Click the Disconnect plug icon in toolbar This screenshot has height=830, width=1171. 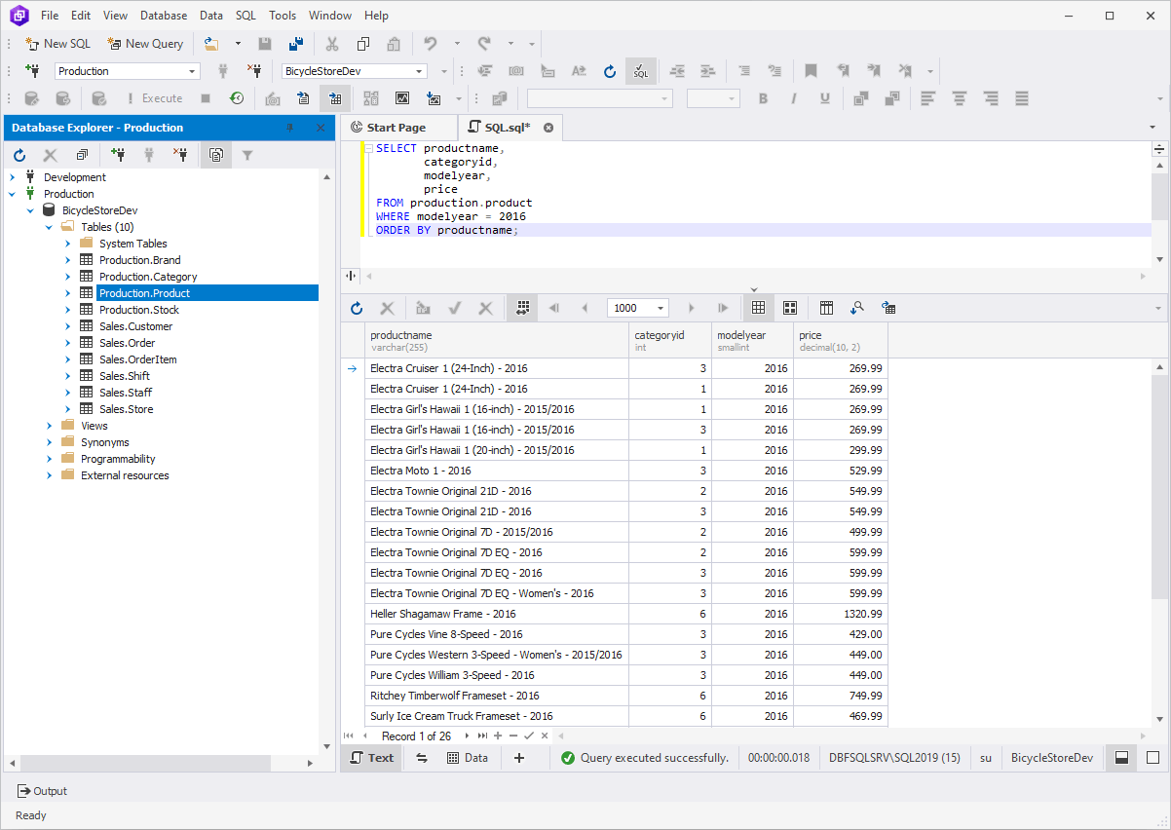254,71
